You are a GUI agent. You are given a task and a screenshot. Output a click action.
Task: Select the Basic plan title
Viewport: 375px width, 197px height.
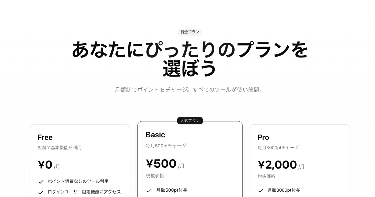click(x=155, y=135)
